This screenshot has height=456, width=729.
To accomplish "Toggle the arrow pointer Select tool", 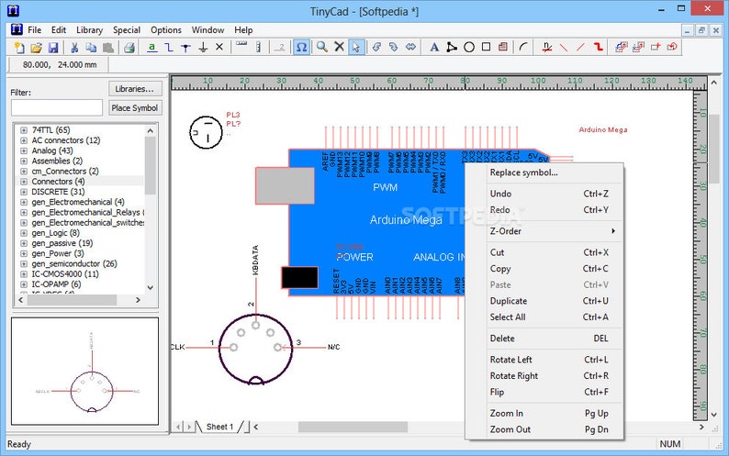I will [x=356, y=47].
